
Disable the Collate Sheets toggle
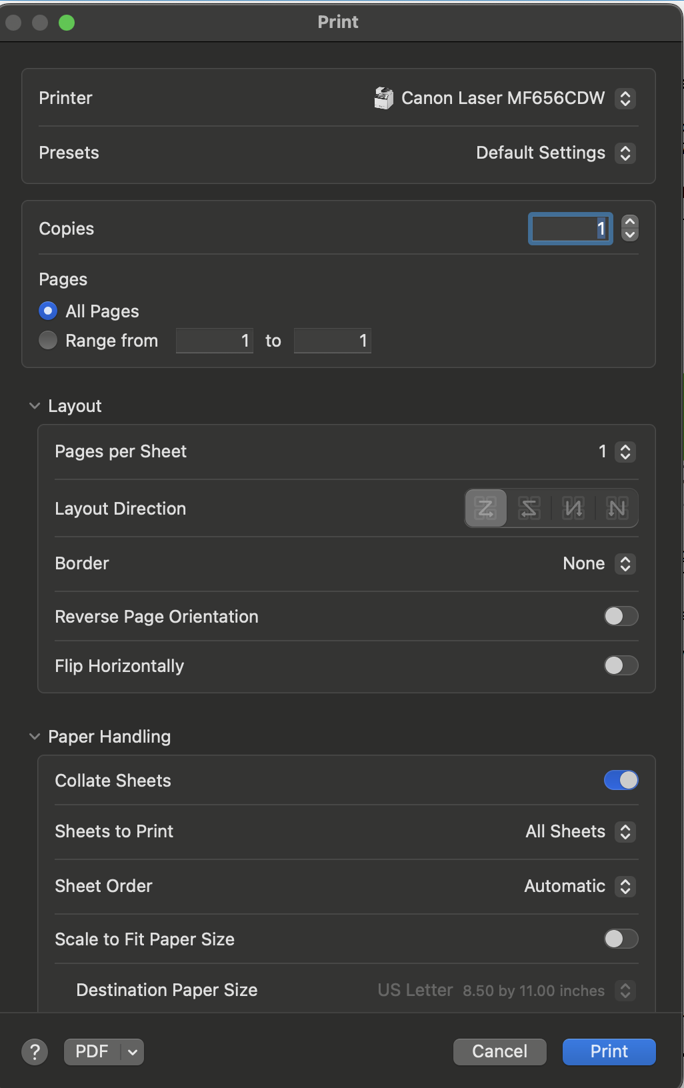tap(621, 780)
